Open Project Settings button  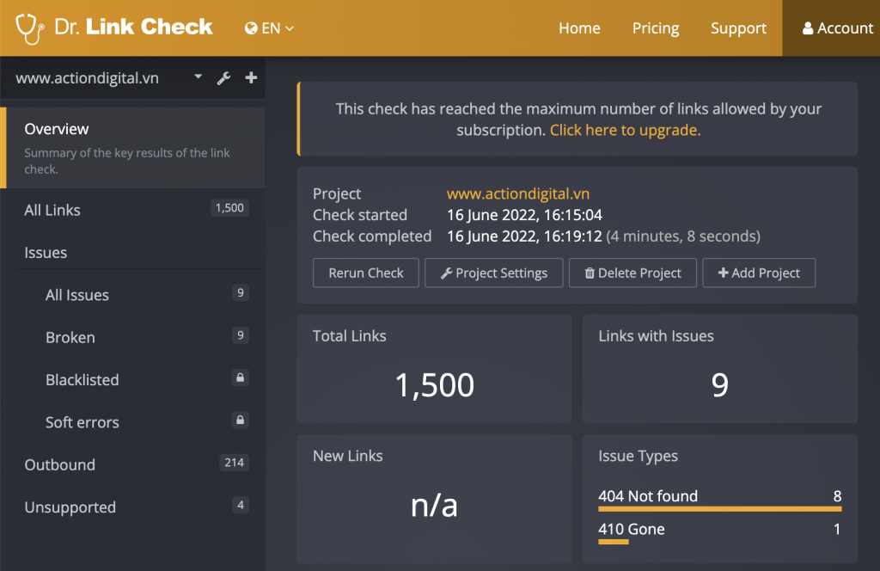point(494,273)
